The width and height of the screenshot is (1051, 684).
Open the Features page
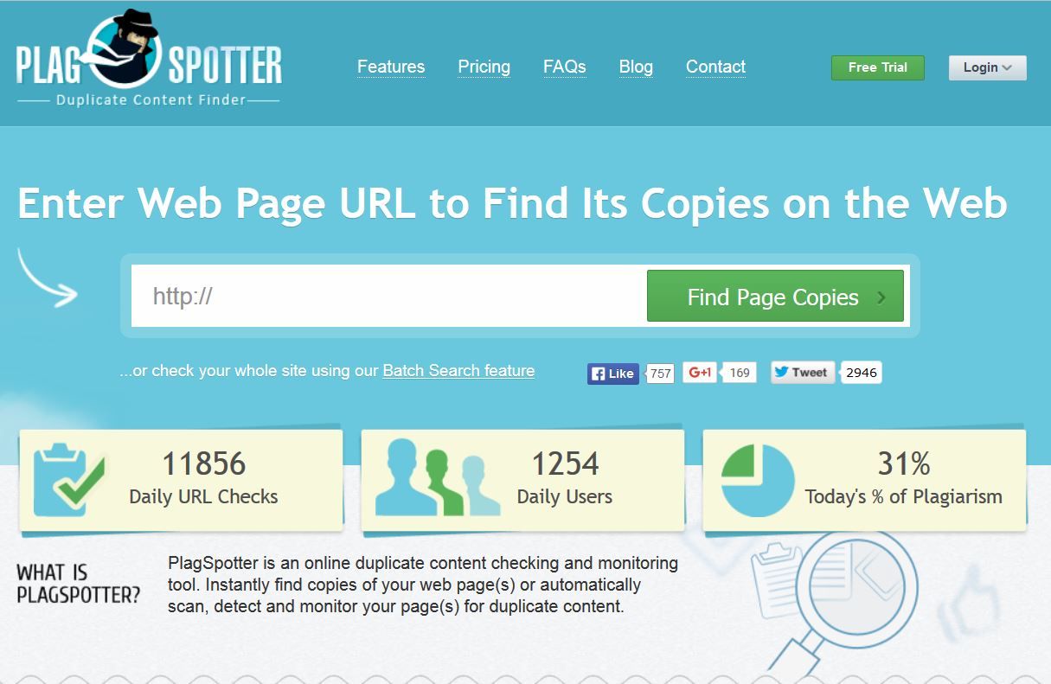point(391,67)
